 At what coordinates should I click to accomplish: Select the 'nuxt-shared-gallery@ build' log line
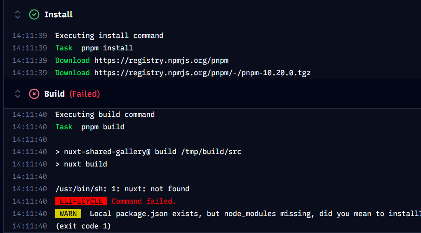[148, 152]
